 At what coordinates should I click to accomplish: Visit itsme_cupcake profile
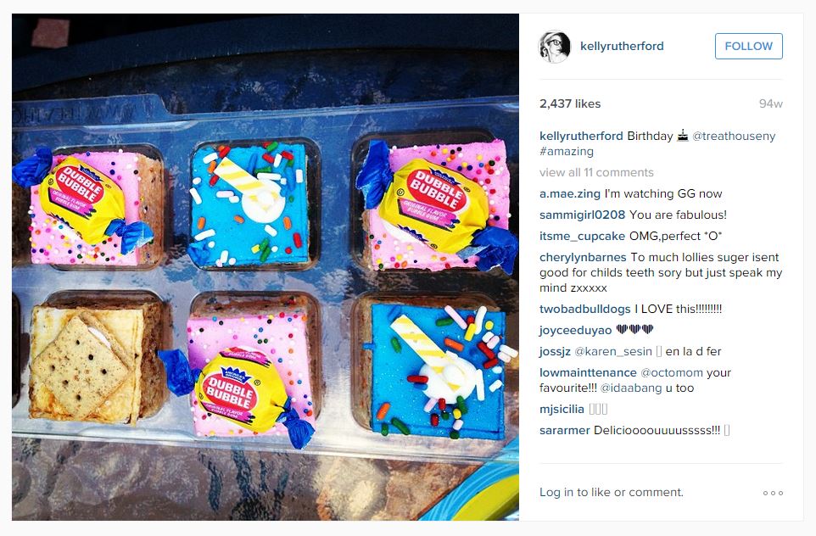coord(583,237)
